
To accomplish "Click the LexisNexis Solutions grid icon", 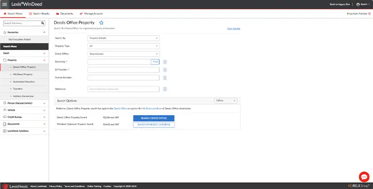I will 5,131.
